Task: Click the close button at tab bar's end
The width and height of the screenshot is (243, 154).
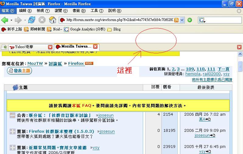Action: tap(239, 47)
